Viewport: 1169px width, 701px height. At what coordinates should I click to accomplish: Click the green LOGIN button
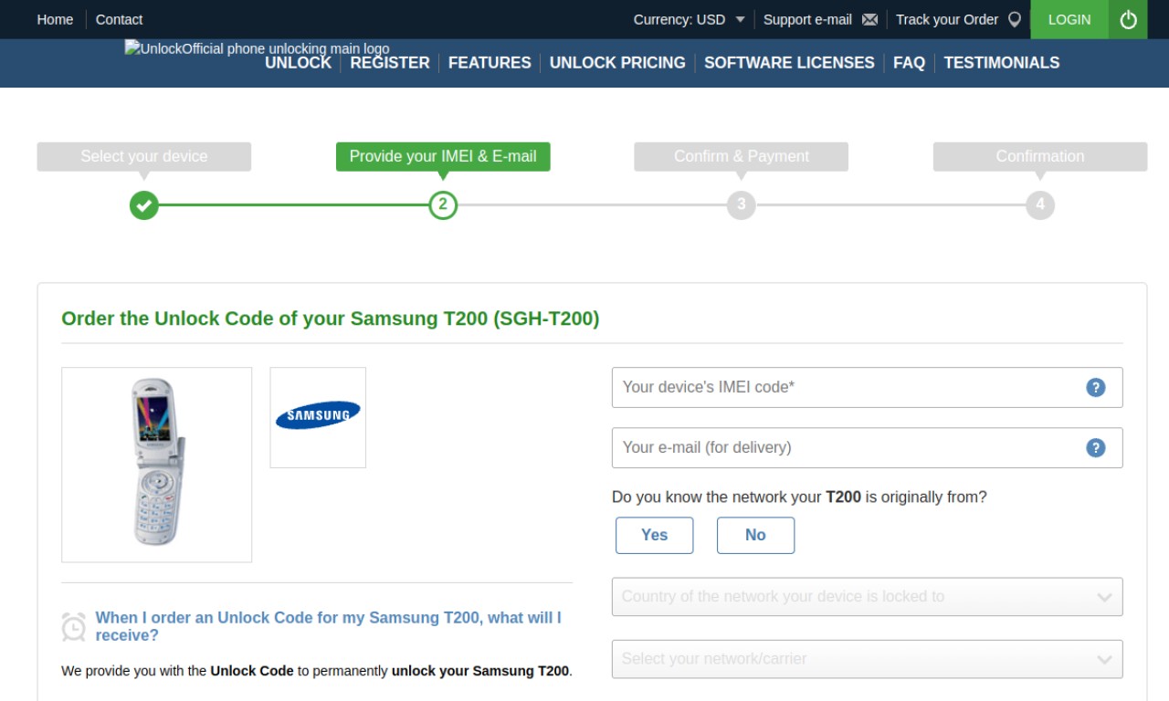[x=1069, y=19]
